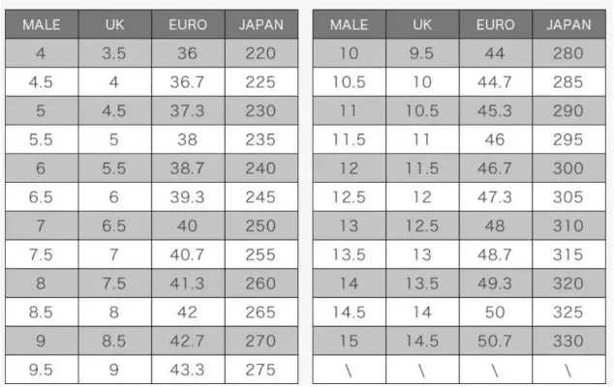Screen dimensions: 614x387
Task: Select the JAPAN header in right table
Action: coord(568,24)
